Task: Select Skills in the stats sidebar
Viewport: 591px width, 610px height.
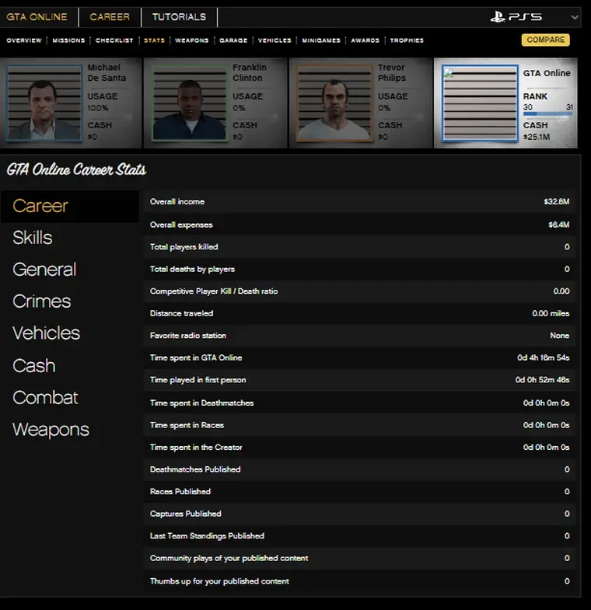Action: 33,238
